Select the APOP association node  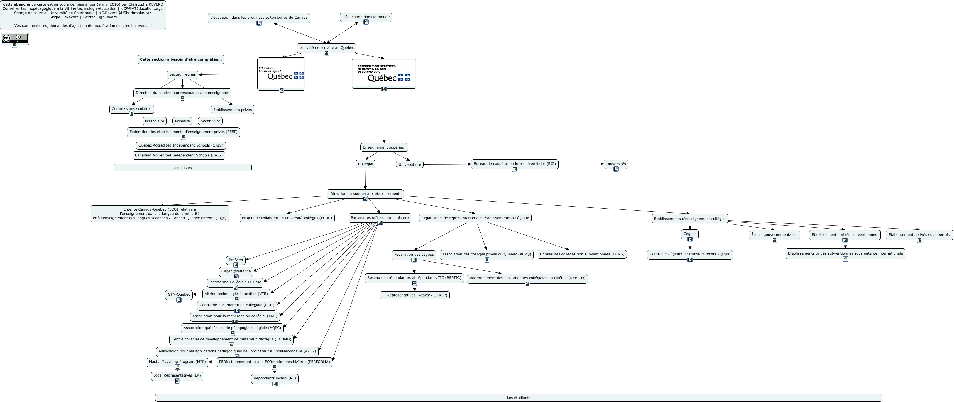pos(237,352)
